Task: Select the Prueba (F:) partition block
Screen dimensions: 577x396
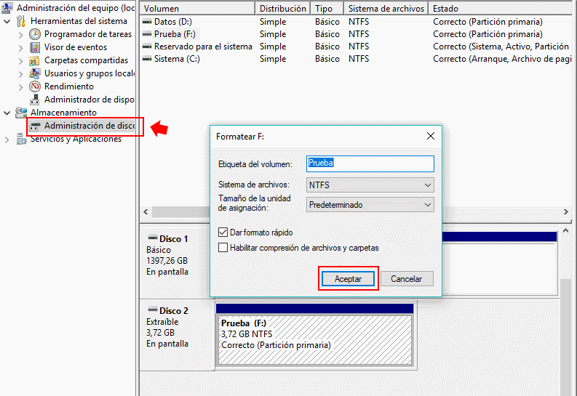Action: (x=314, y=334)
